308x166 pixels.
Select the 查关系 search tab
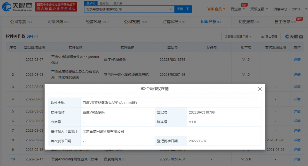(118, 3)
